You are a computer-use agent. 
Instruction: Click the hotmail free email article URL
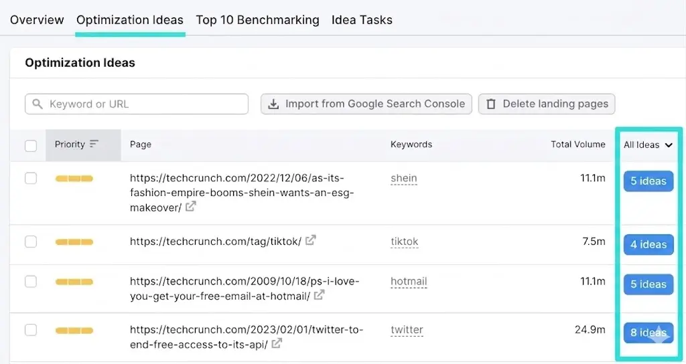[x=244, y=288]
